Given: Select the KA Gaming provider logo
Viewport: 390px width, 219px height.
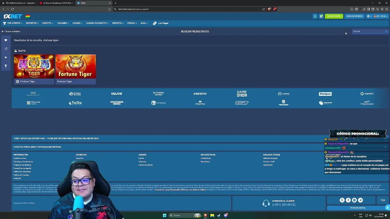Looking at the screenshot, I should coord(158,103).
